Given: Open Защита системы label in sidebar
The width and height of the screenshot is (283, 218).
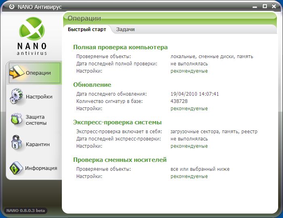Looking at the screenshot, I should pos(36,120).
